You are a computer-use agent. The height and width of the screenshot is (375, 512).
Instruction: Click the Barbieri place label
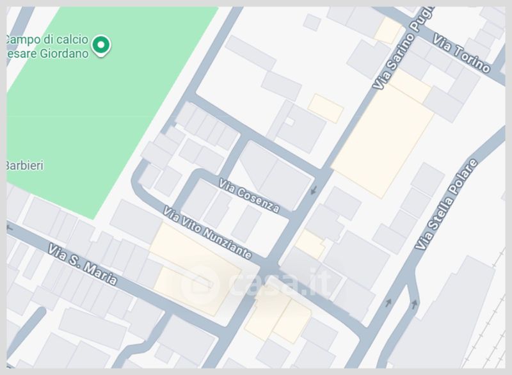pyautogui.click(x=25, y=166)
